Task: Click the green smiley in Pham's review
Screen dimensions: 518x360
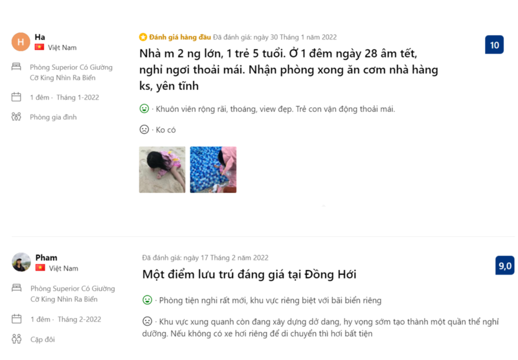Action: [x=147, y=300]
